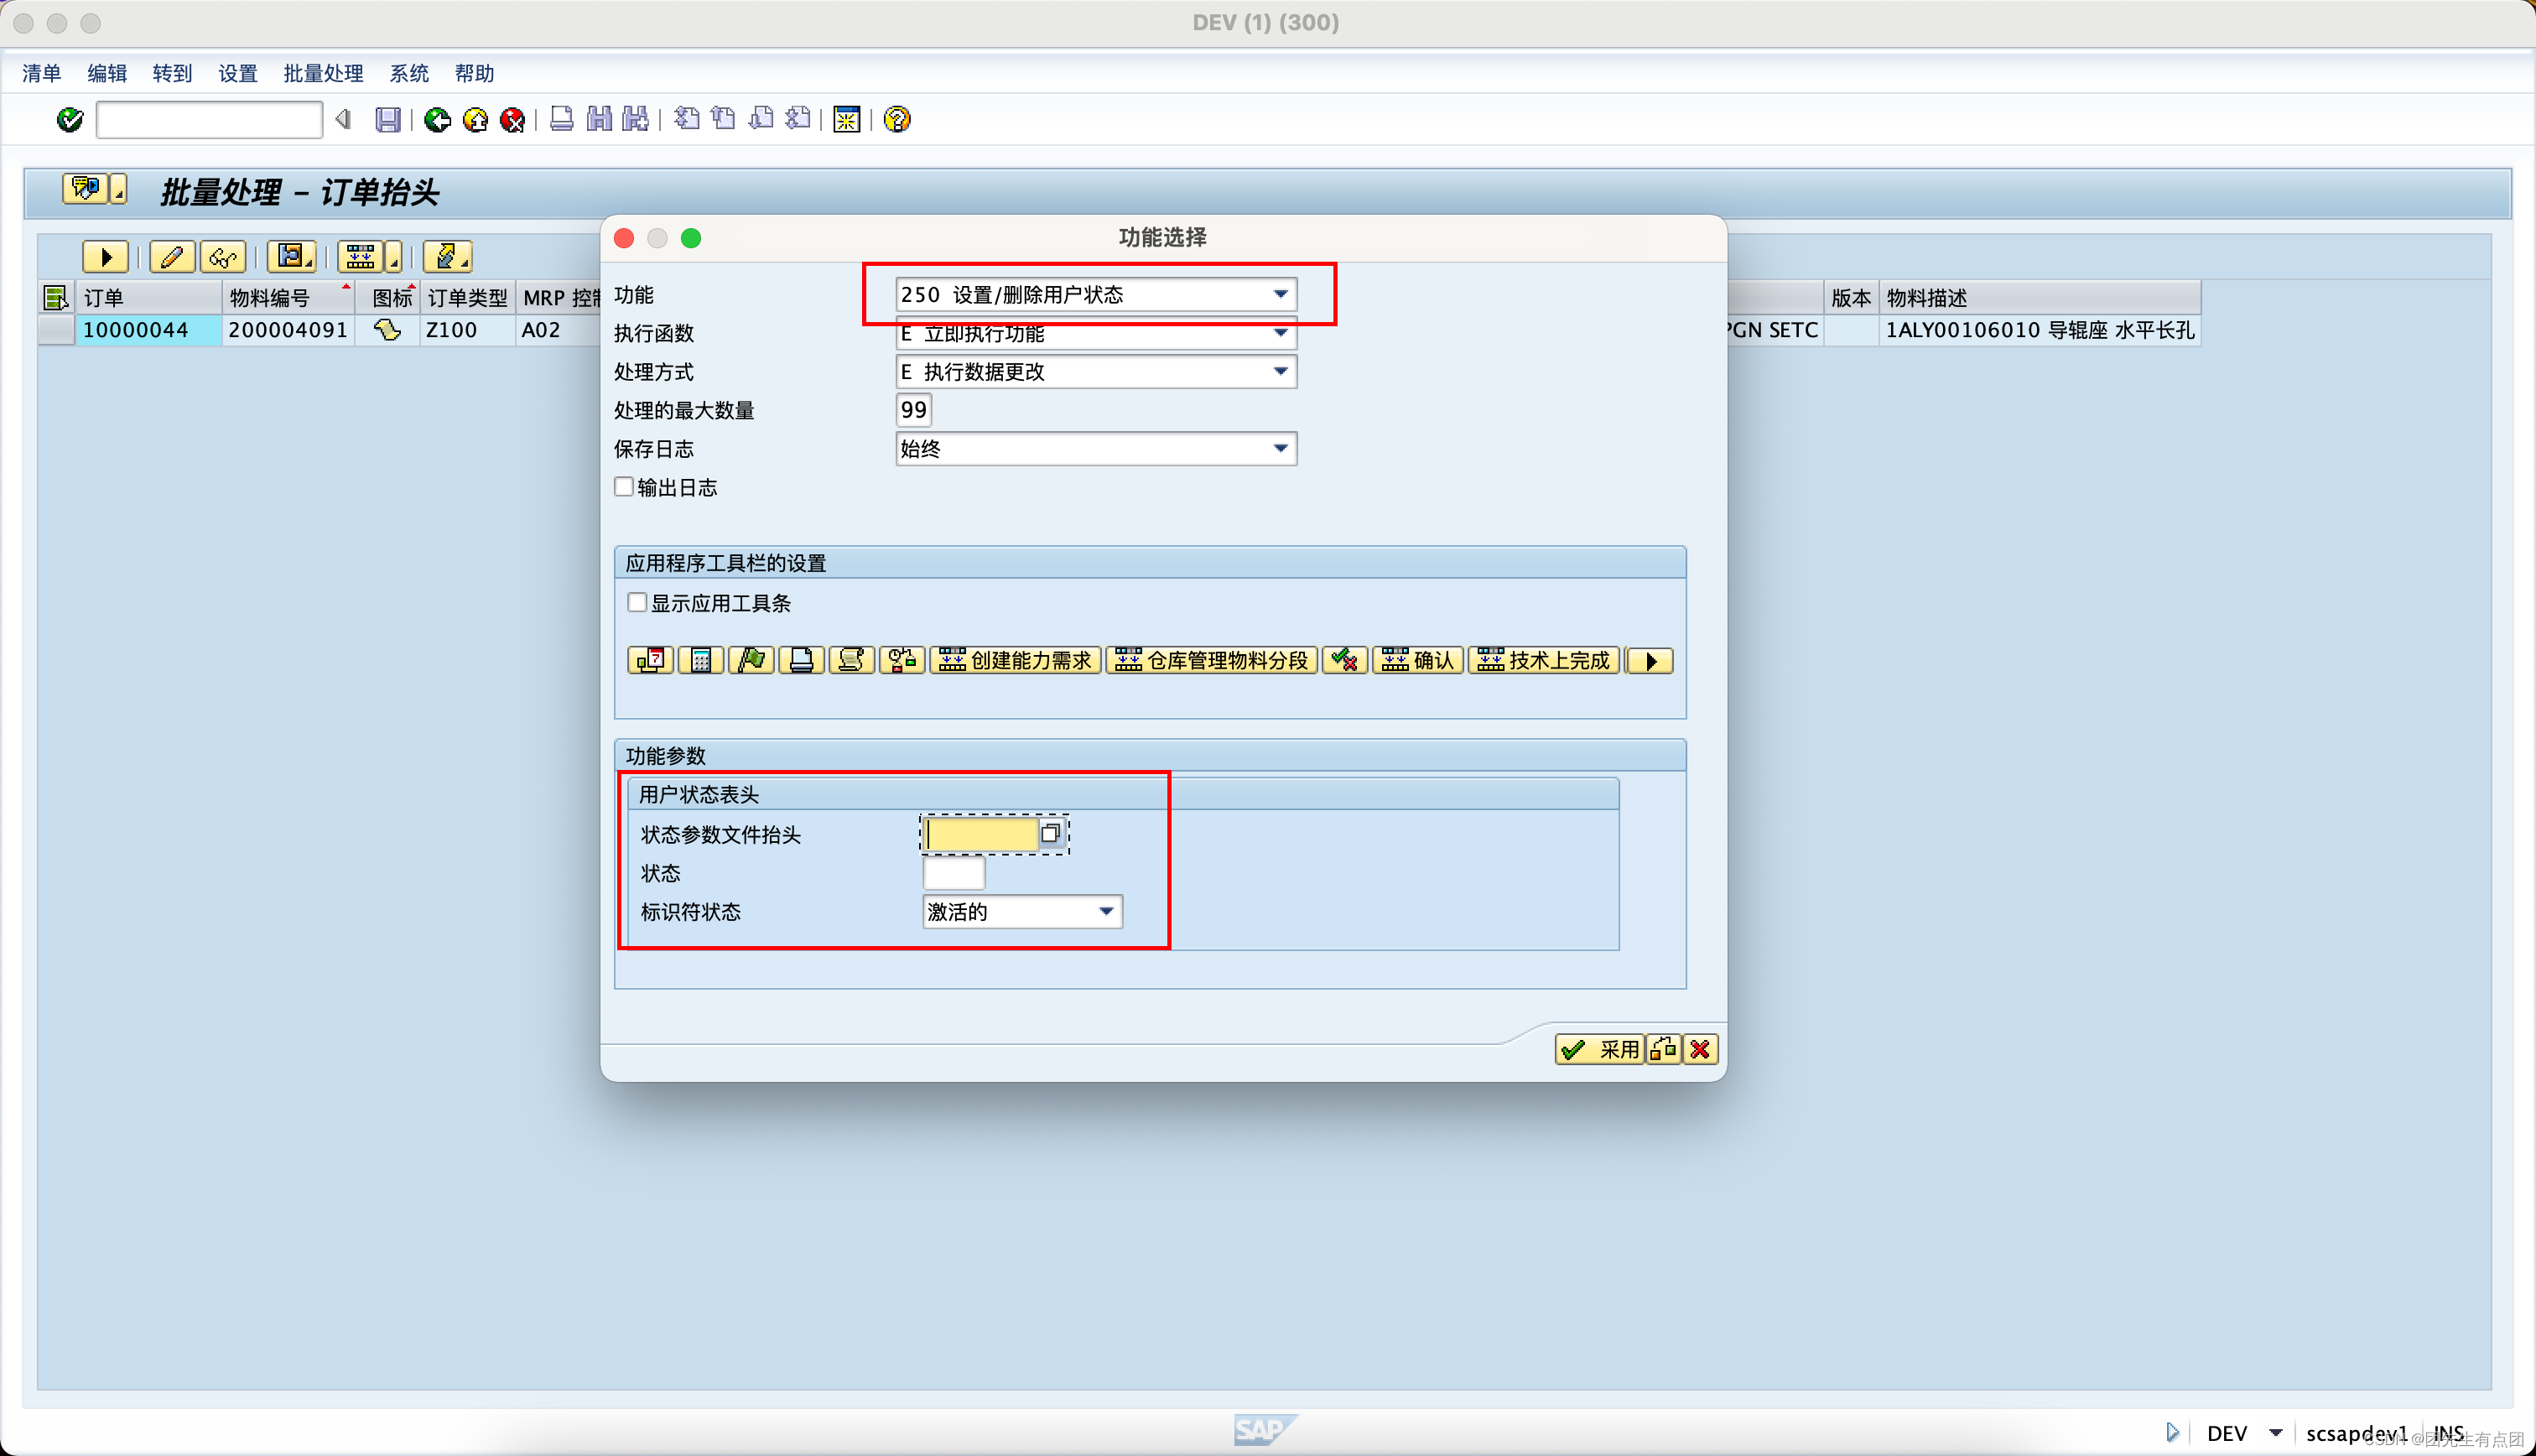Image resolution: width=2536 pixels, height=1456 pixels.
Task: Click the Help question mark icon
Action: click(896, 119)
